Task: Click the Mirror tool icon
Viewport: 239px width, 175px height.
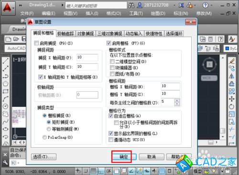Action: click(232, 76)
